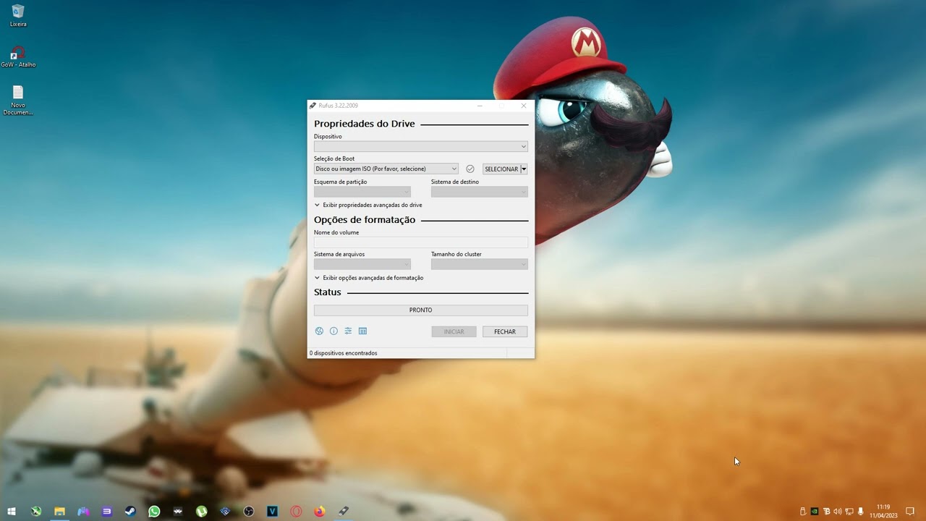Click the taskbar clock showing 11:19
The height and width of the screenshot is (521, 926).
[x=883, y=512]
